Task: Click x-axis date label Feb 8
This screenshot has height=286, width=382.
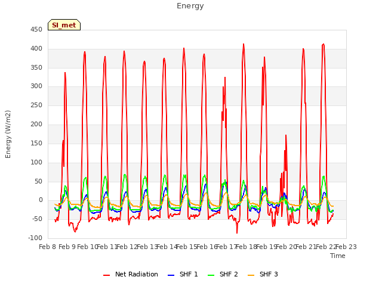Action: [48, 247]
